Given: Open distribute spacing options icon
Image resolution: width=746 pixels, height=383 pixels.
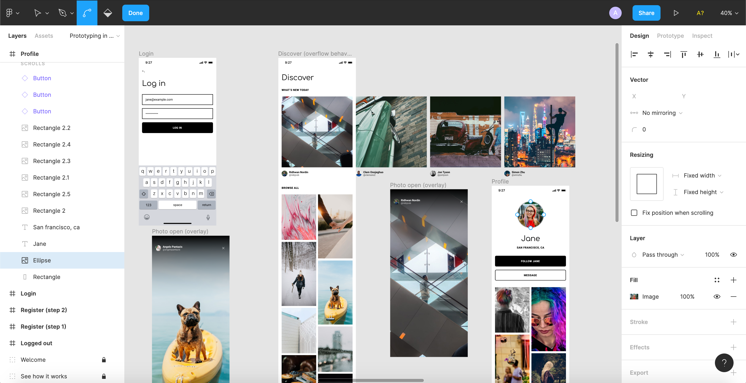Looking at the screenshot, I should pos(734,54).
